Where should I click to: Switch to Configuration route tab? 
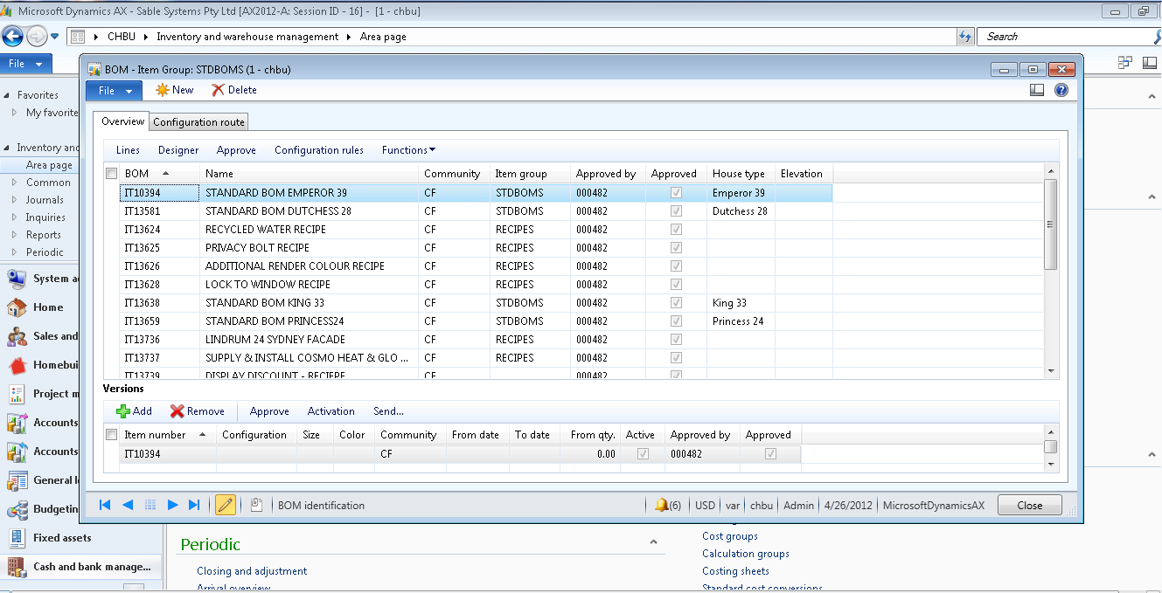point(198,122)
